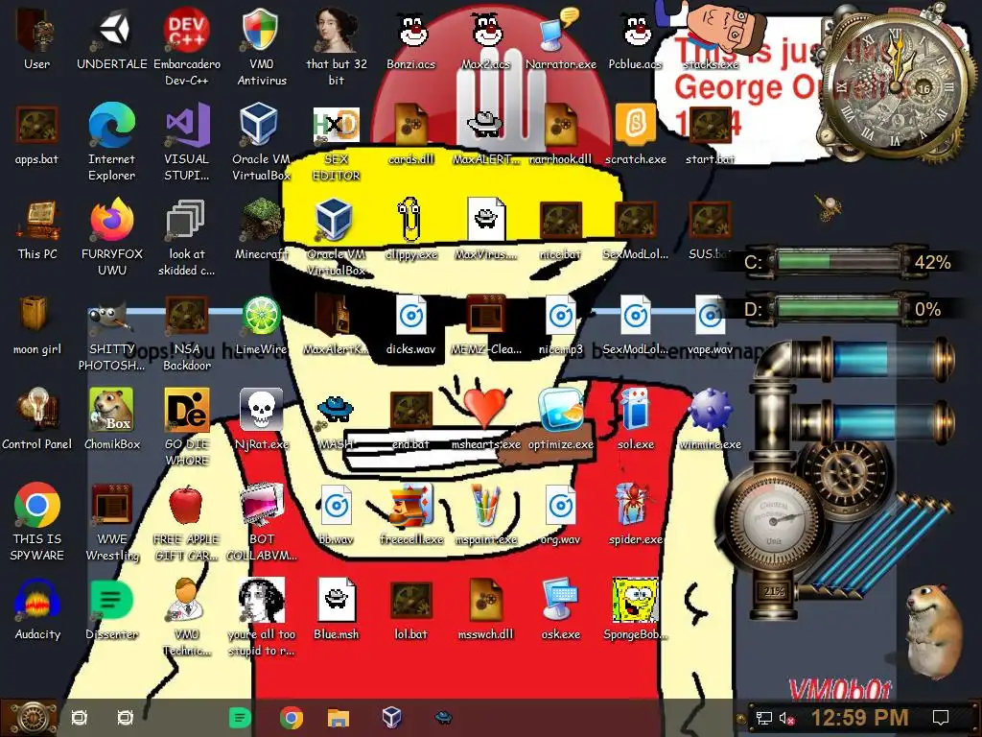Open SEX EDITOR HxD icon
The width and height of the screenshot is (982, 737).
pyautogui.click(x=336, y=126)
